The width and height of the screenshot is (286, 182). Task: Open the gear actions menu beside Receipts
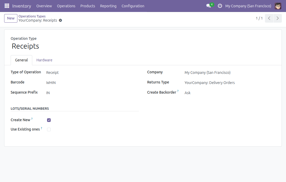[x=60, y=21]
